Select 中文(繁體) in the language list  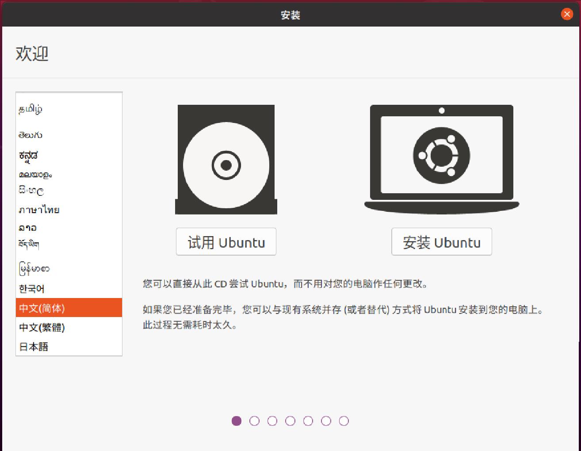tap(69, 327)
